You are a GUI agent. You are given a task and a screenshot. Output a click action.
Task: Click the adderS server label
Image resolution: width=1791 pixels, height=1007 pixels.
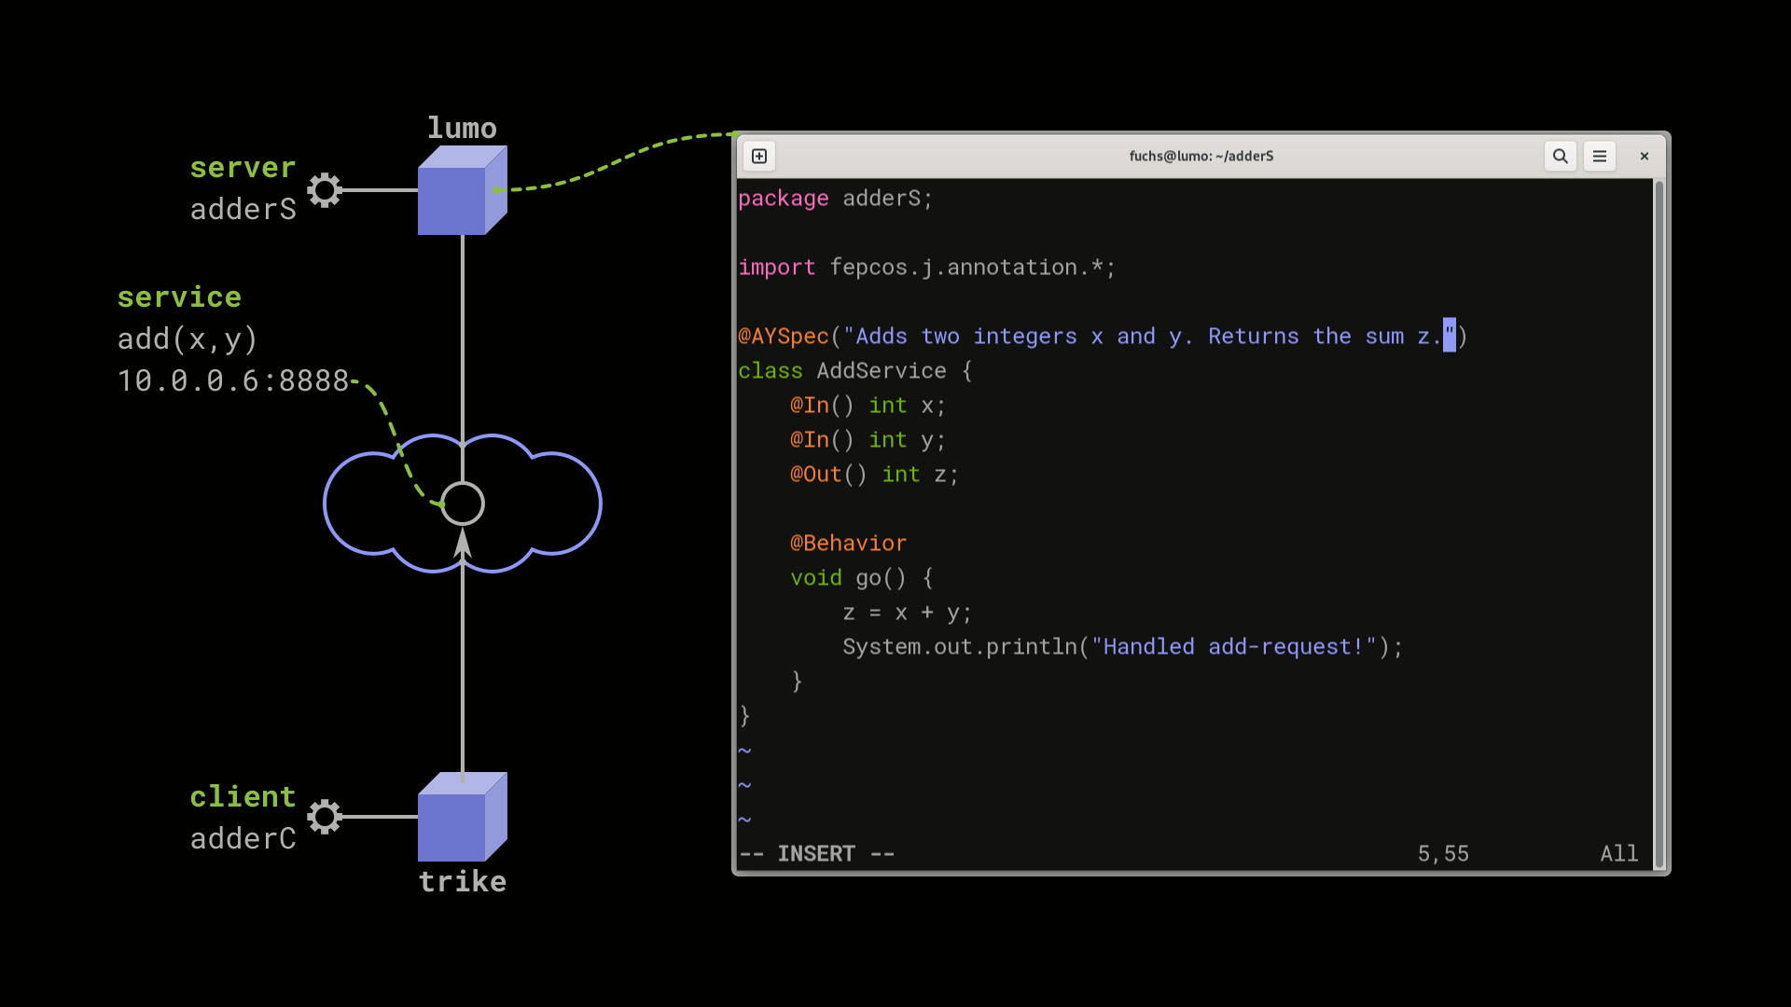click(x=242, y=209)
